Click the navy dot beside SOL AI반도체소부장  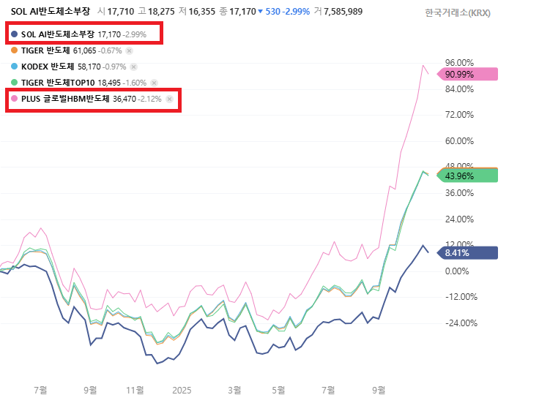click(15, 34)
